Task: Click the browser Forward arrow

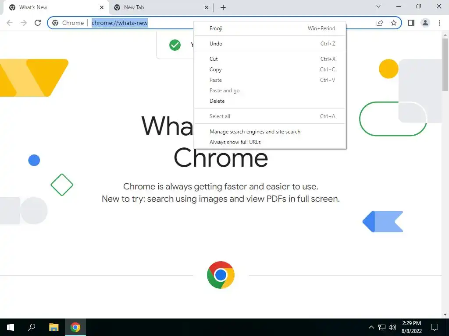Action: coord(24,23)
